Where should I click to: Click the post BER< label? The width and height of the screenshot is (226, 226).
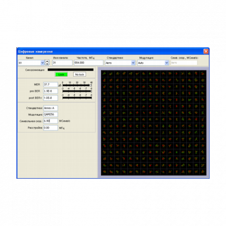pos(35,98)
